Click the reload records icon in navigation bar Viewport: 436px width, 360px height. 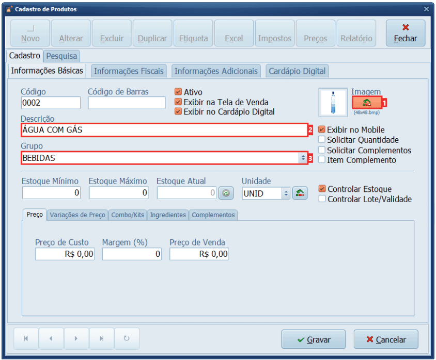click(x=127, y=339)
